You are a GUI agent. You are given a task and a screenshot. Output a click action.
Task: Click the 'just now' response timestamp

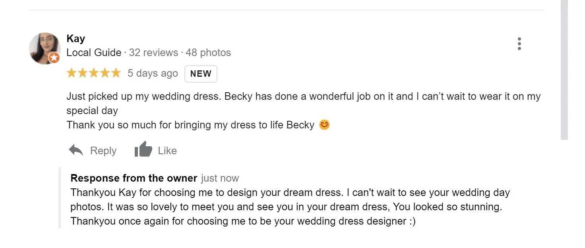[x=220, y=178]
